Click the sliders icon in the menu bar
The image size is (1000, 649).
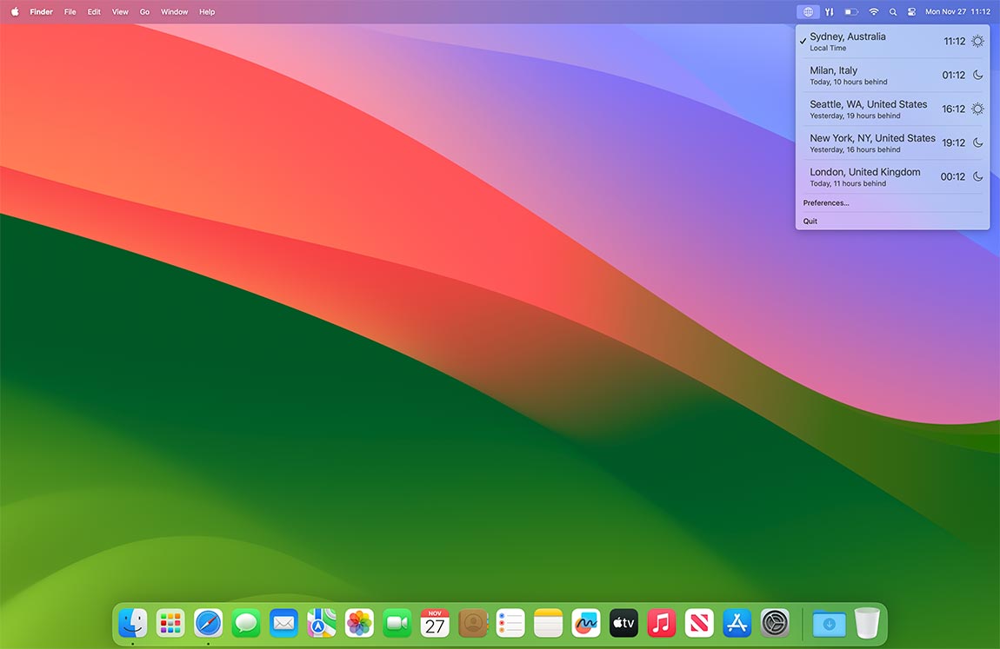(829, 11)
